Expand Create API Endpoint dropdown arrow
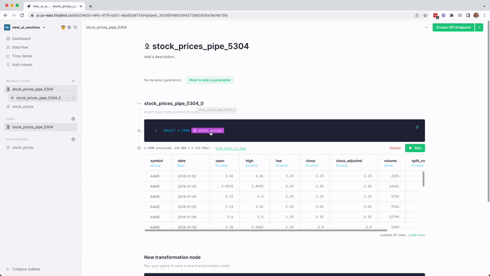This screenshot has width=490, height=276. click(x=479, y=28)
